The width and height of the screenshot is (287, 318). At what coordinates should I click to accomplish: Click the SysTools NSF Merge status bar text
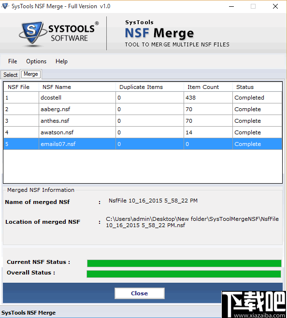coord(29,313)
